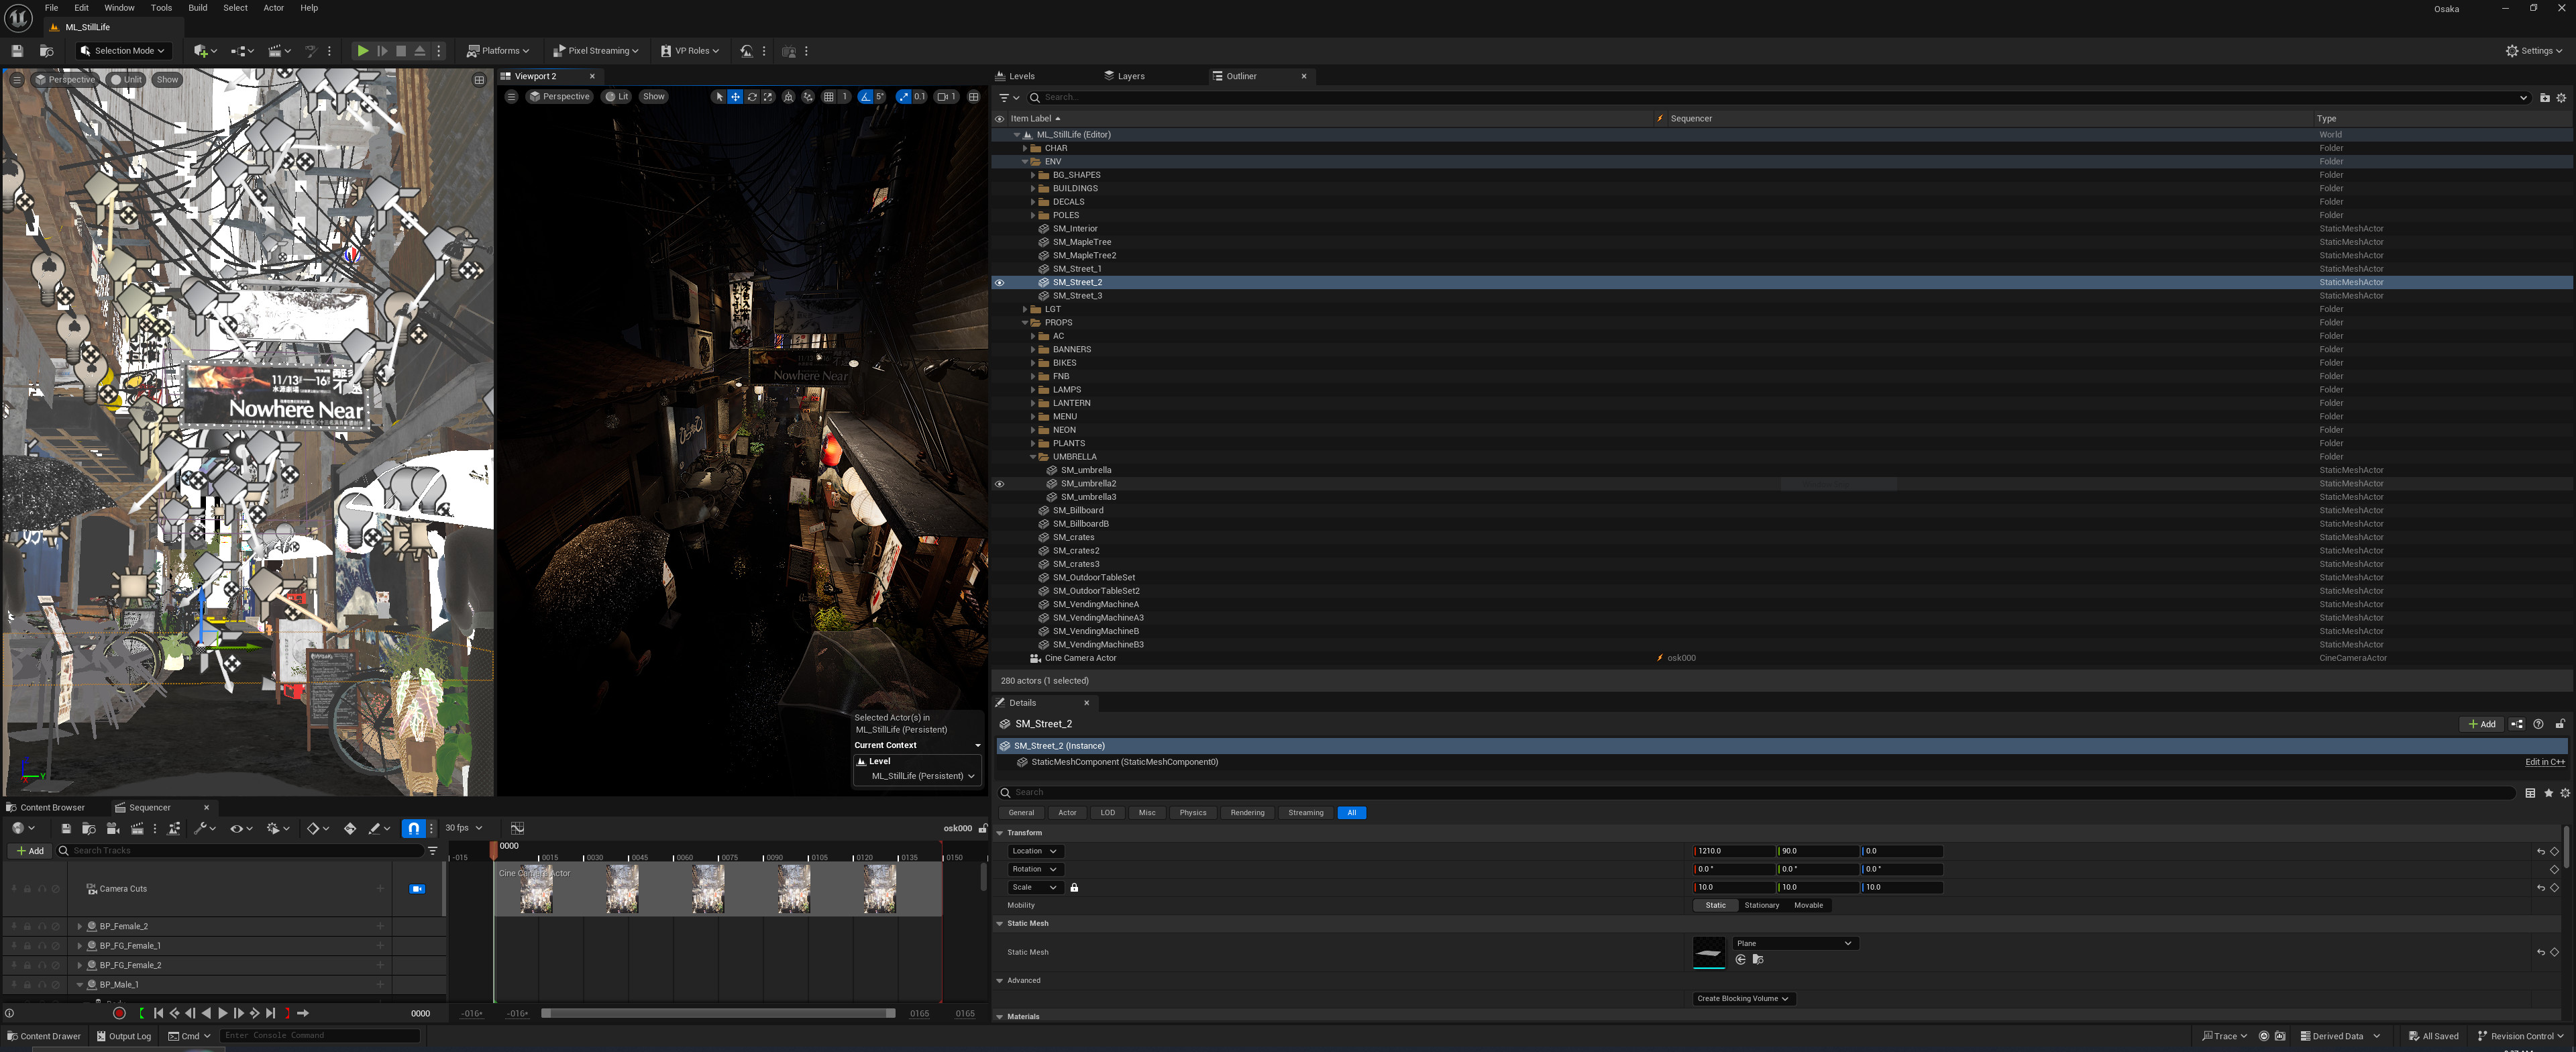Switch to the Levels tab
The width and height of the screenshot is (2576, 1052).
tap(1015, 76)
